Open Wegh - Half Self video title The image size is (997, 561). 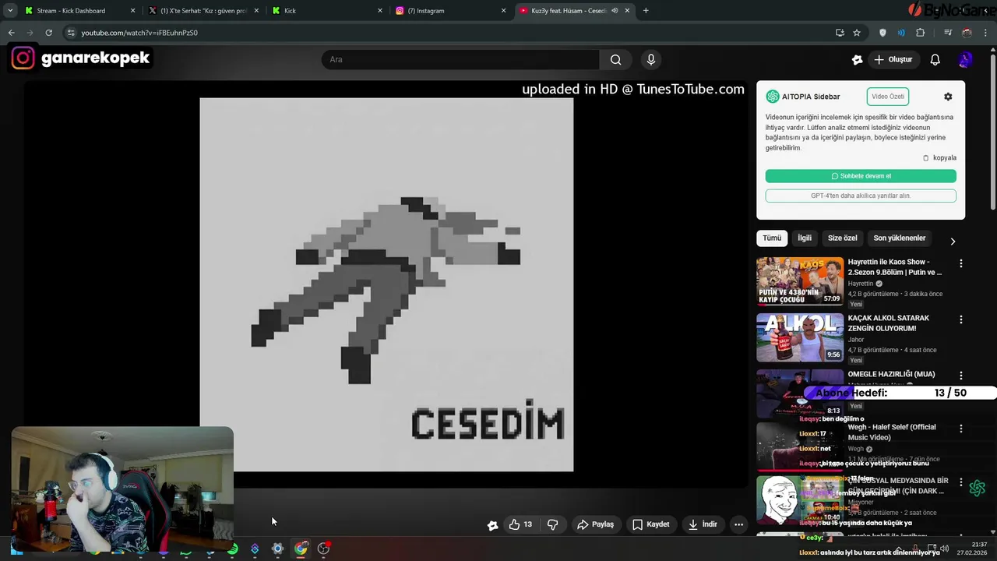point(892,432)
